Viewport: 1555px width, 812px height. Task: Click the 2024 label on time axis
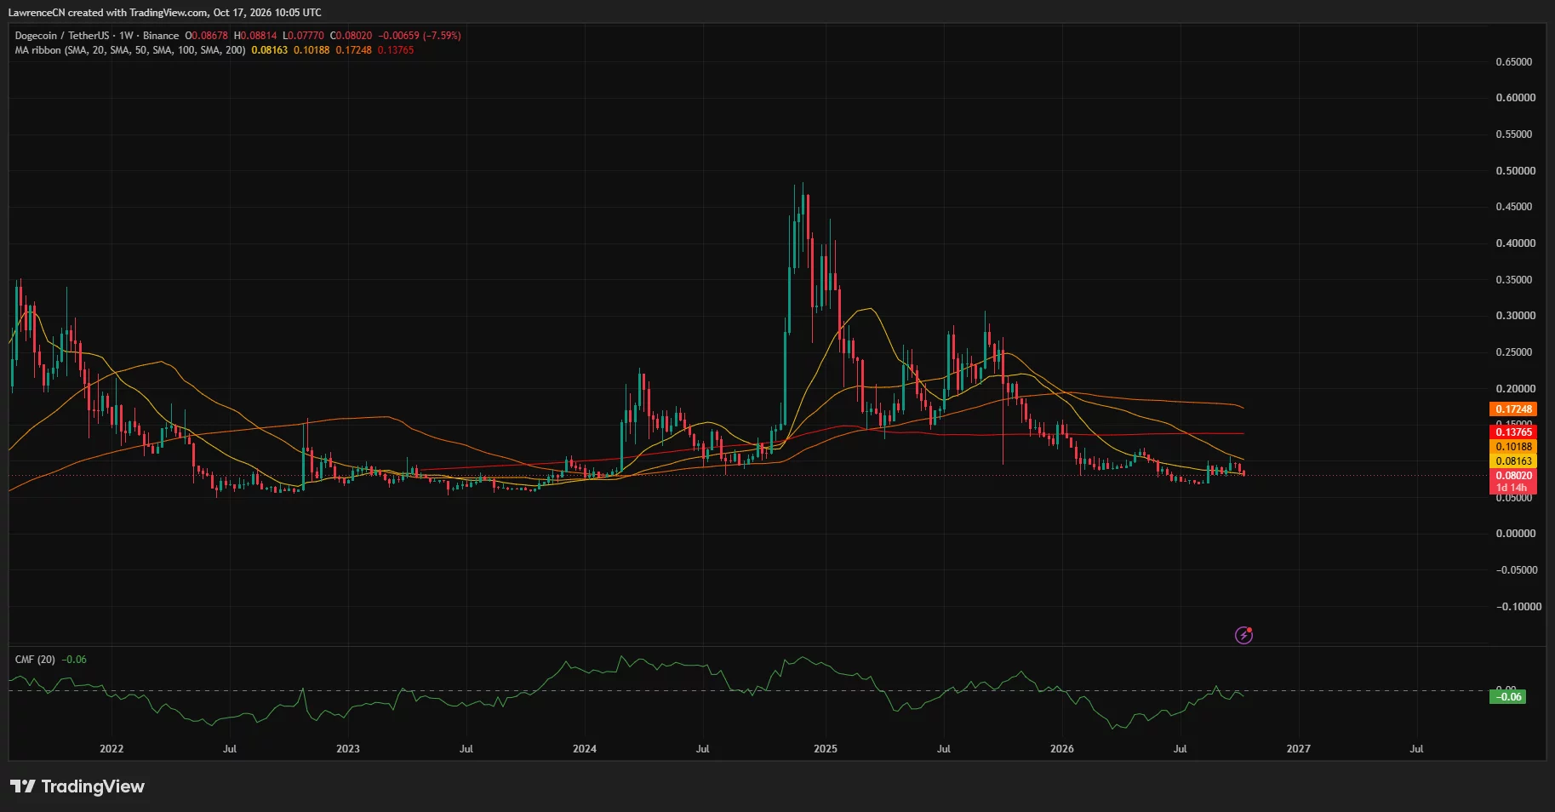click(585, 749)
